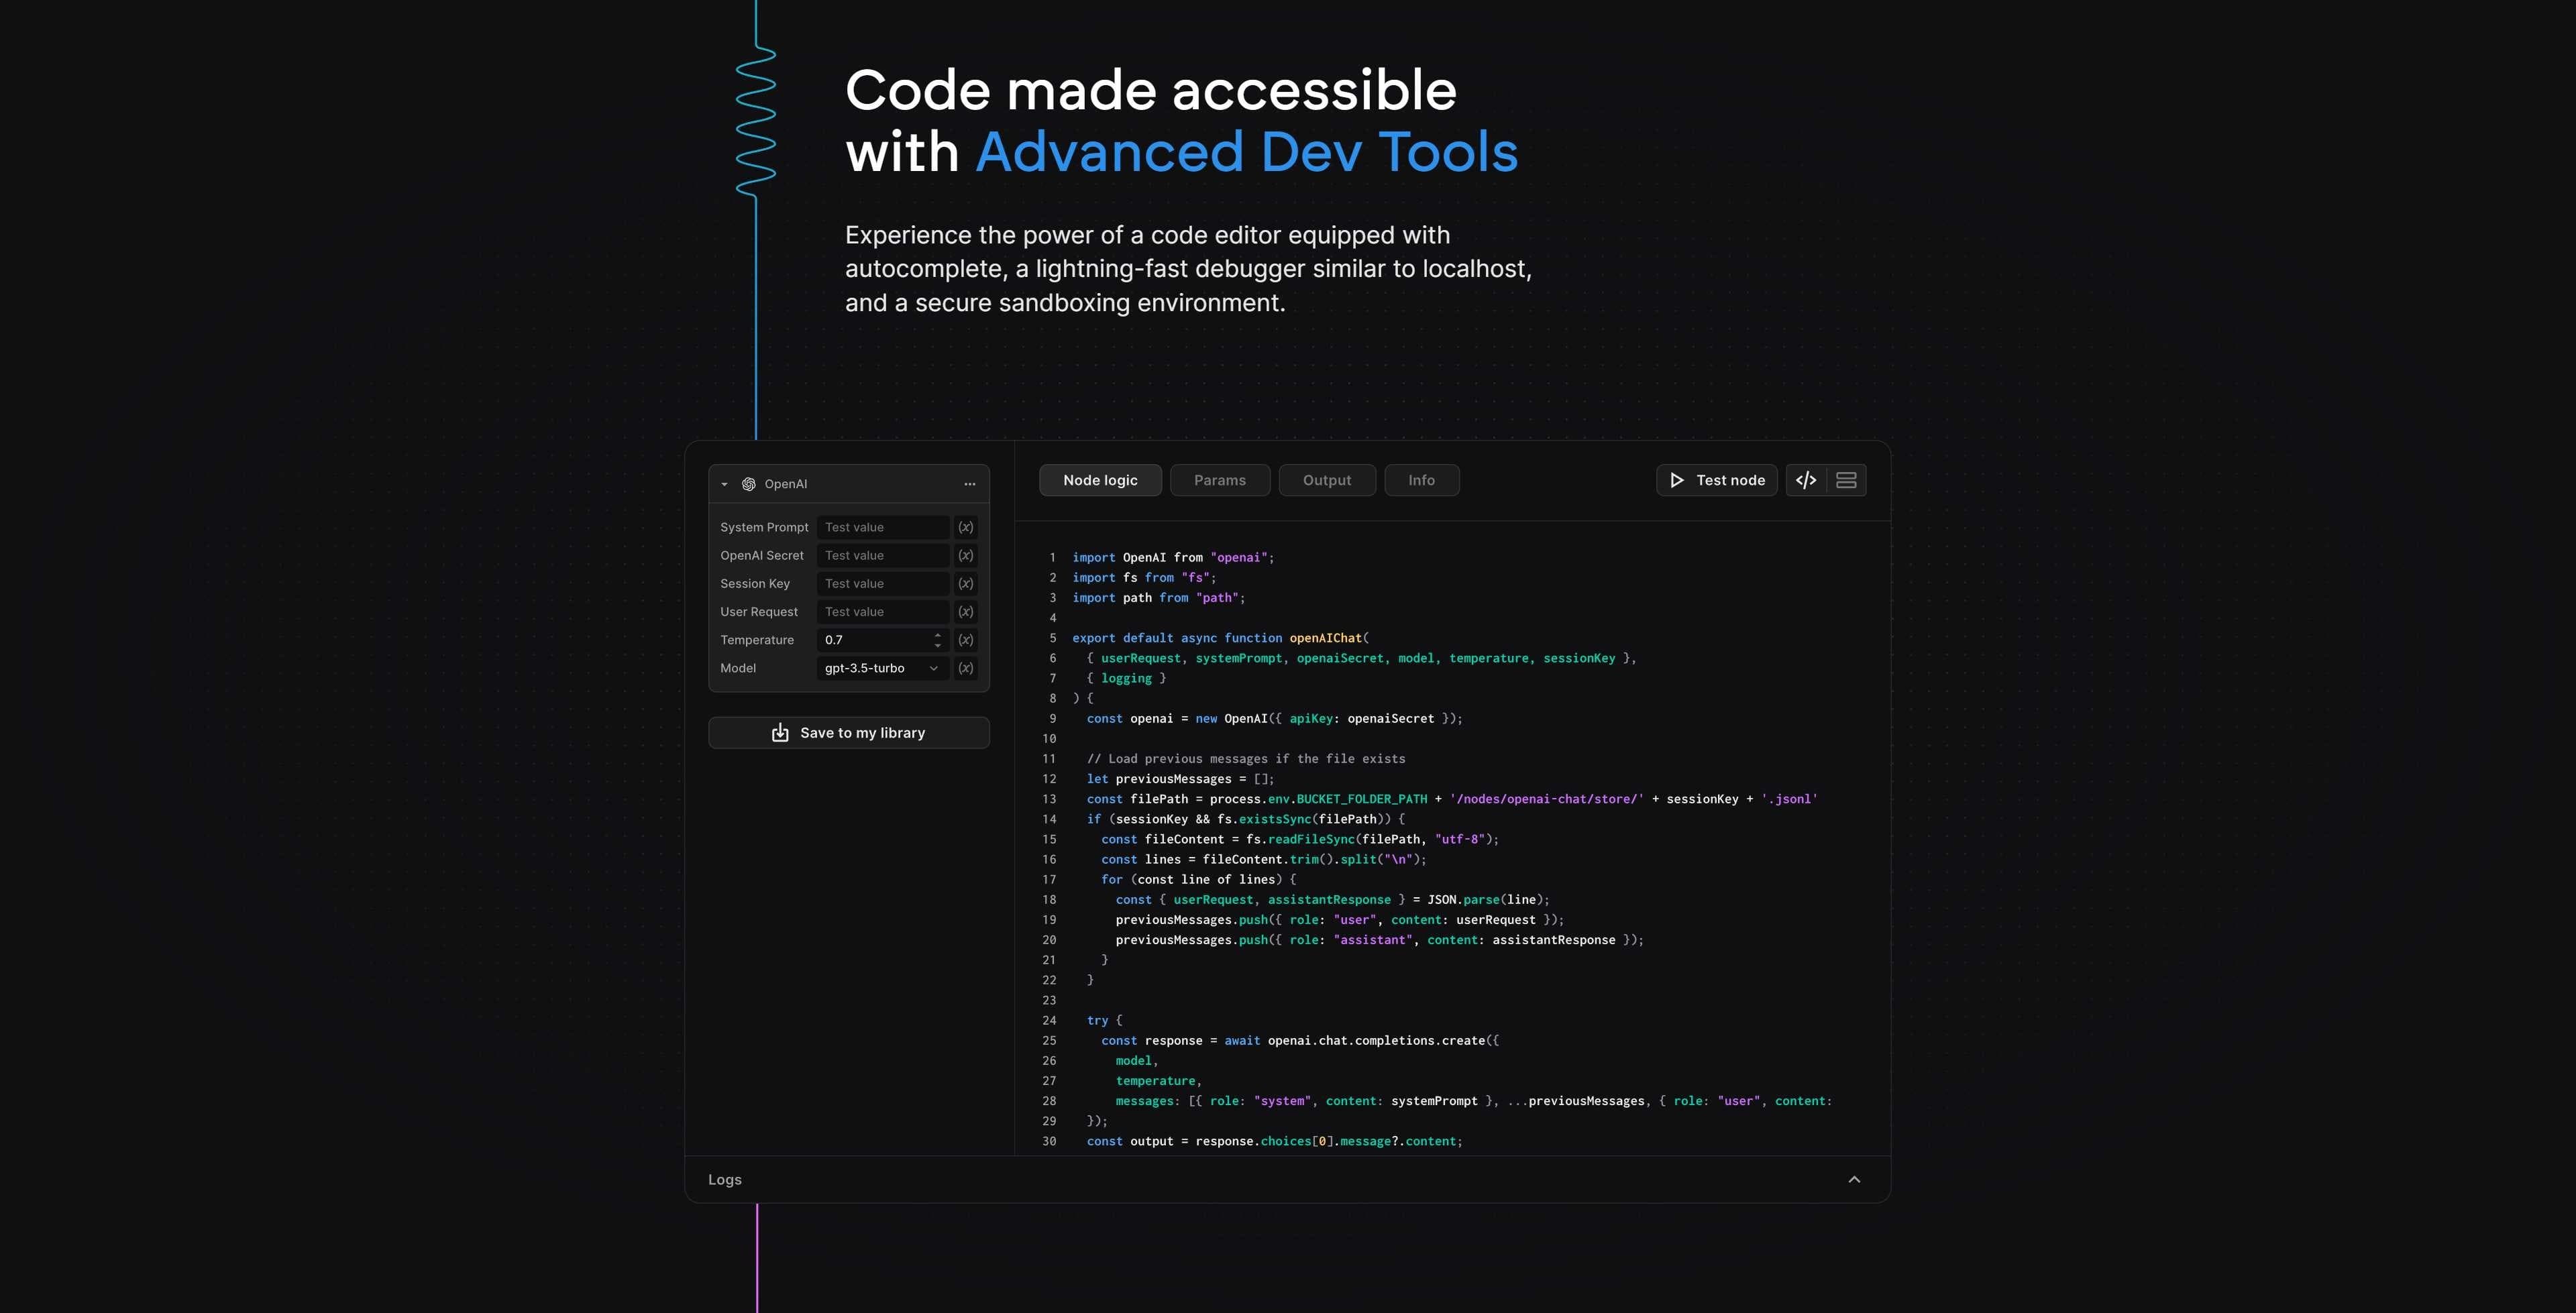Click the Test node button

point(1717,480)
